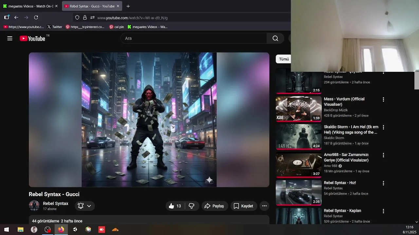Open Firefox from the taskbar
Image resolution: width=419 pixels, height=235 pixels.
click(x=61, y=229)
